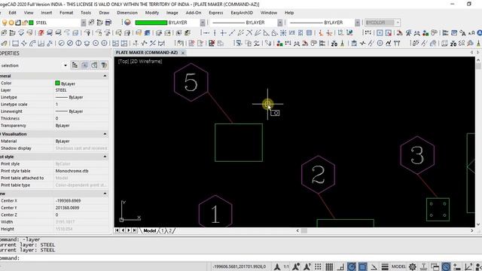Open the Edit menu

[12, 13]
